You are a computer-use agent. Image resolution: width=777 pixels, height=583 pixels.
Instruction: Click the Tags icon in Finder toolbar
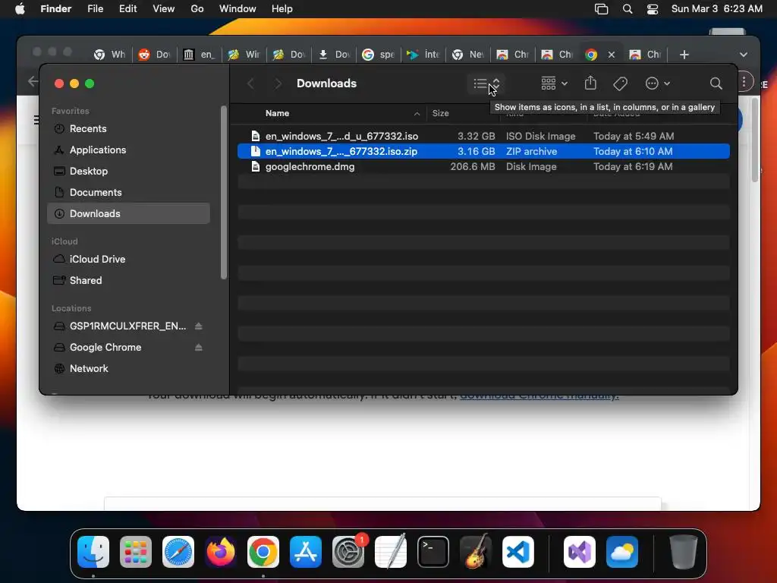(x=620, y=84)
